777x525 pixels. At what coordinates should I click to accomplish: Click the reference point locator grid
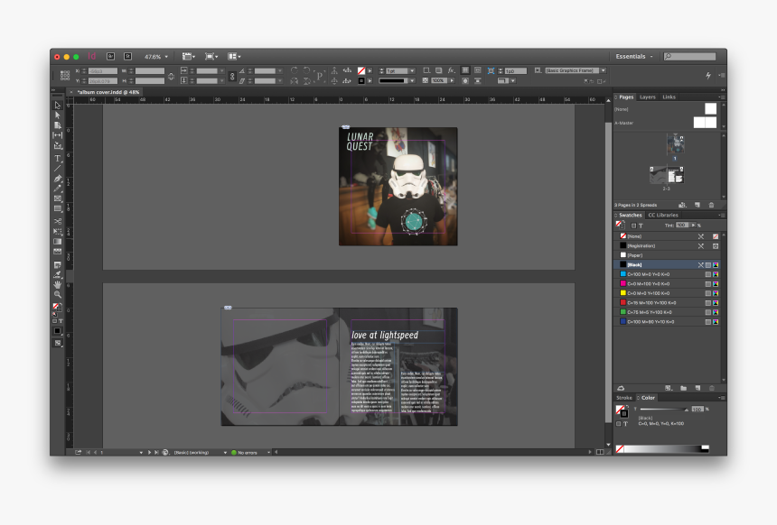click(65, 76)
